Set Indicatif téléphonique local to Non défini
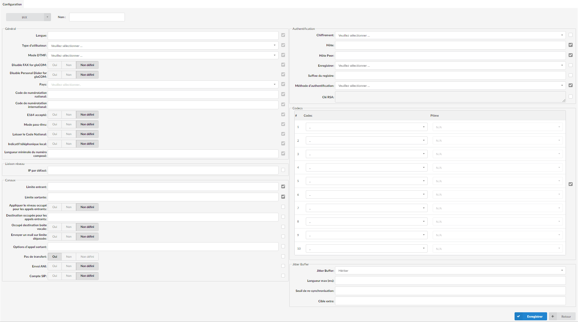Viewport: 578px width, 322px height. 87,144
